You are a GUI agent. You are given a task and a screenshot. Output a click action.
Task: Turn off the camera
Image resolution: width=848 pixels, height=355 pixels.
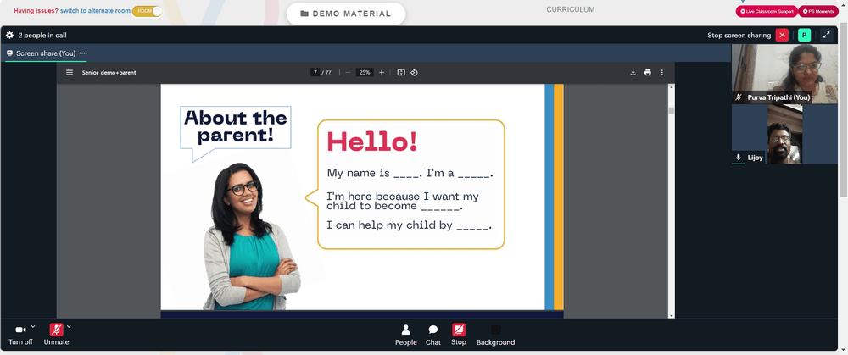(x=20, y=334)
